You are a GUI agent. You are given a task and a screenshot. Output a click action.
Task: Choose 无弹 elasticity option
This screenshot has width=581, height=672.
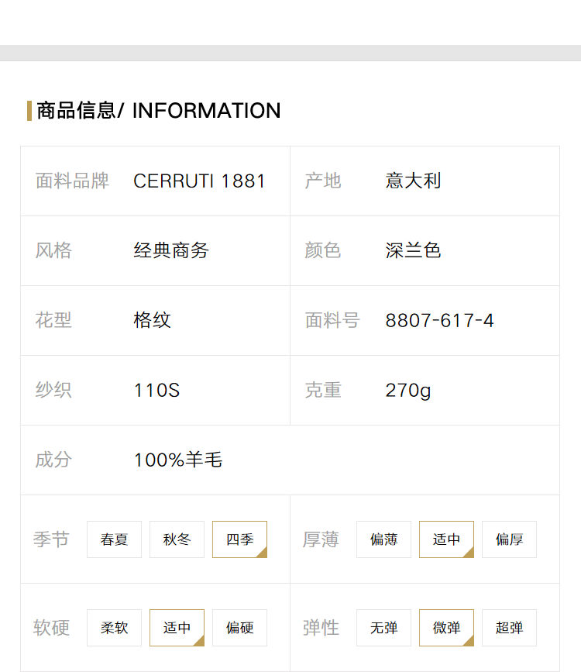[x=384, y=627]
